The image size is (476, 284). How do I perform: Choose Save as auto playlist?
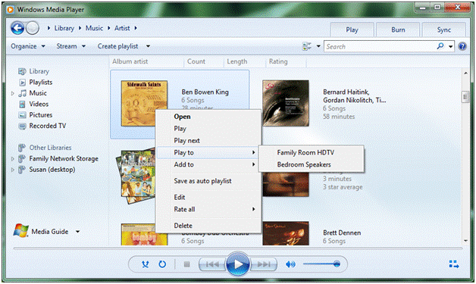pyautogui.click(x=208, y=181)
